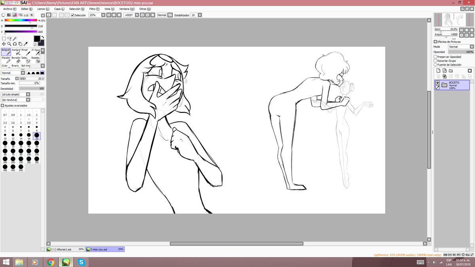The image size is (475, 267).
Task: Create a new layer folder
Action: 450,70
